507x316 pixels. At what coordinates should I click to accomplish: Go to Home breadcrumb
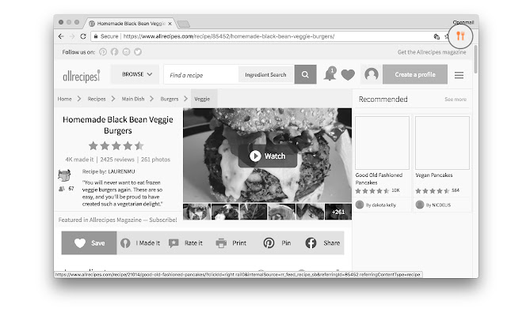pos(65,99)
